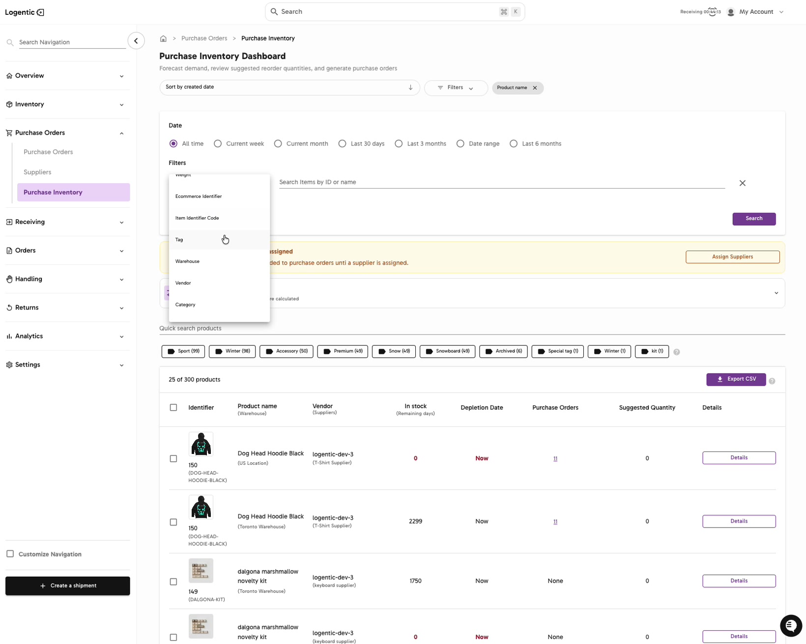Click the Export CSV button
Screen dimensions: 806x644
click(x=736, y=380)
